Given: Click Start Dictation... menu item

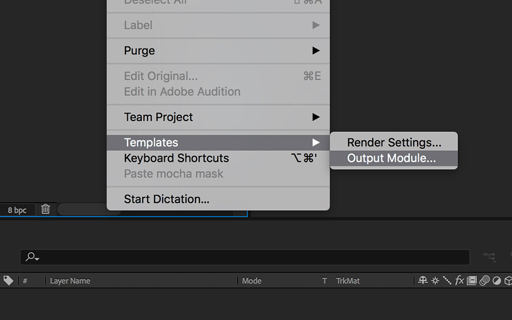Looking at the screenshot, I should [167, 199].
